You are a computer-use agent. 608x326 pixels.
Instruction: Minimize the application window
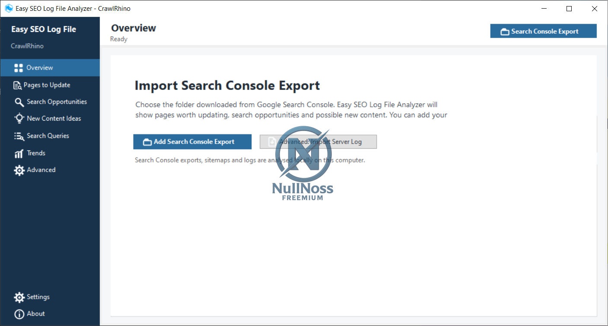(543, 8)
